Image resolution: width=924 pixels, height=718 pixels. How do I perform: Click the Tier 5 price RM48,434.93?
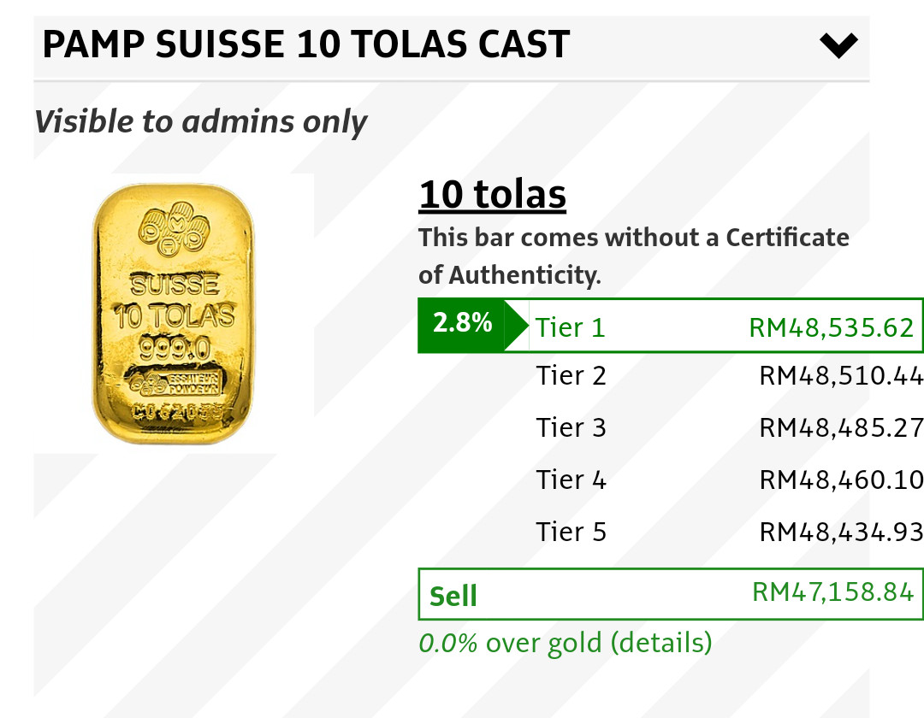(x=840, y=532)
